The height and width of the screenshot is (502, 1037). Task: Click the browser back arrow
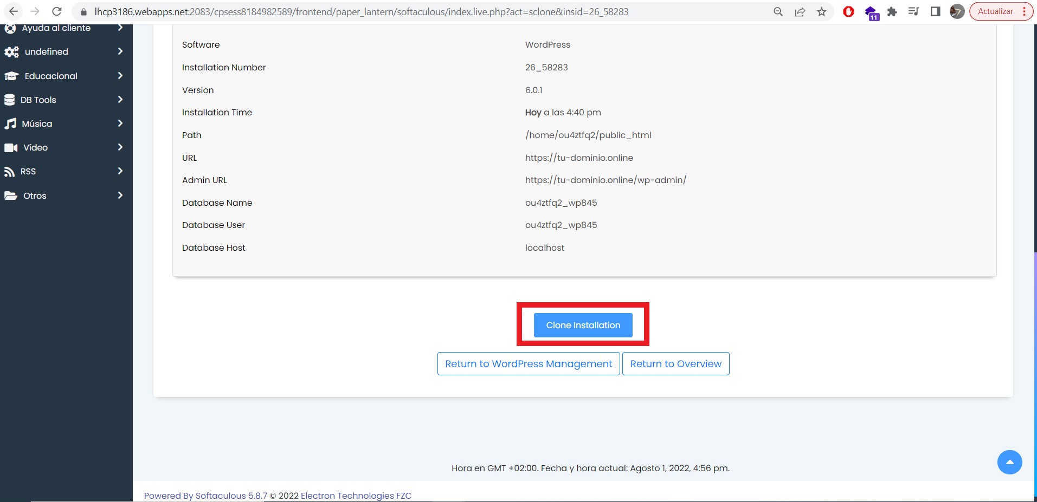[x=14, y=11]
